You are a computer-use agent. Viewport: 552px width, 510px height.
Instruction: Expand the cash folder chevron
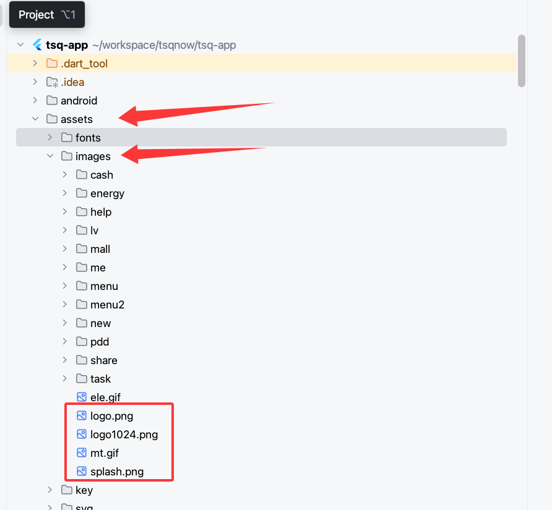point(65,175)
